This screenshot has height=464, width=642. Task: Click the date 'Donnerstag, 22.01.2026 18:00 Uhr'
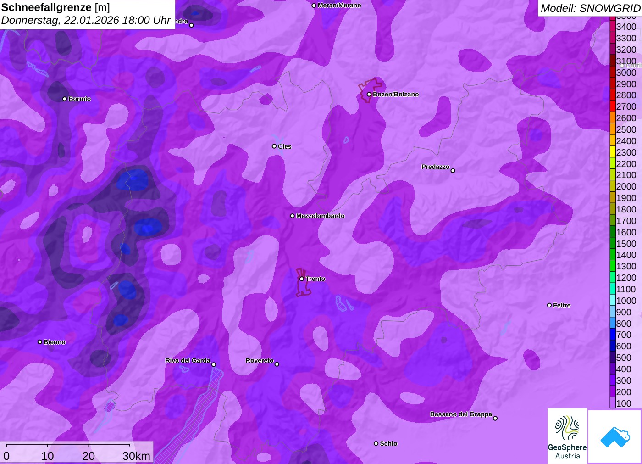pos(86,20)
